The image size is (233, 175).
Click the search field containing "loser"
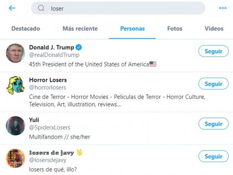[122, 8]
